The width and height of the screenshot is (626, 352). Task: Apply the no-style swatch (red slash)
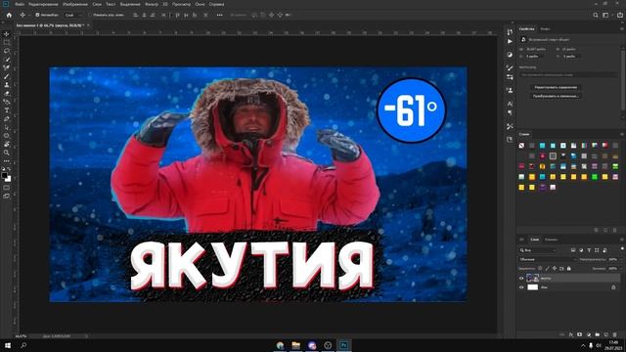tap(521, 146)
